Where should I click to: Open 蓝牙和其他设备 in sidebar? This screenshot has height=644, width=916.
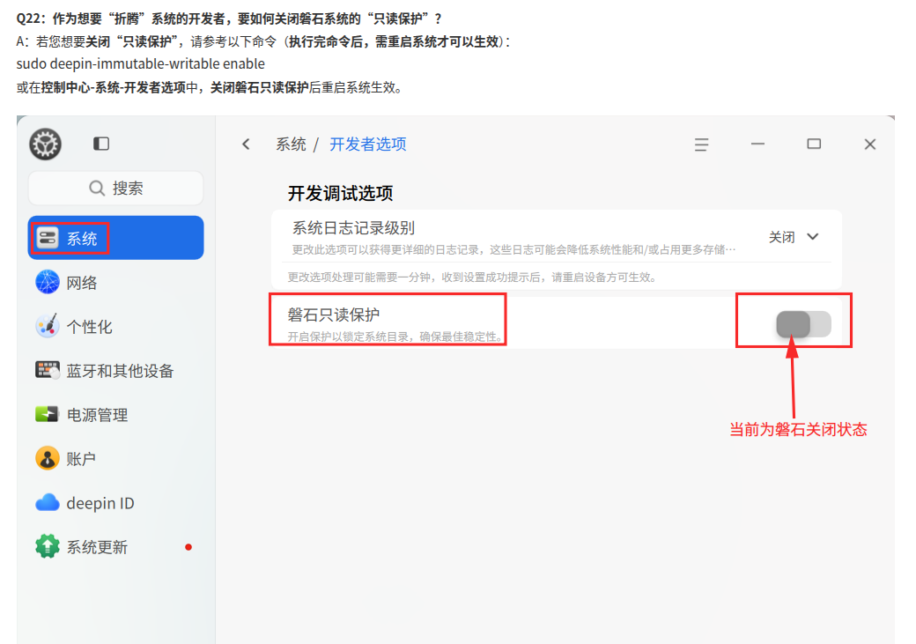coord(115,371)
